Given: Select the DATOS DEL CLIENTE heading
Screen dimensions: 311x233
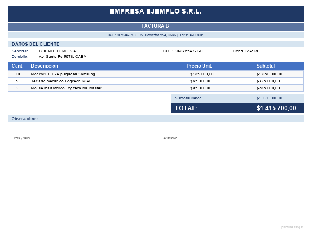Looking at the screenshot, I should [x=35, y=44].
